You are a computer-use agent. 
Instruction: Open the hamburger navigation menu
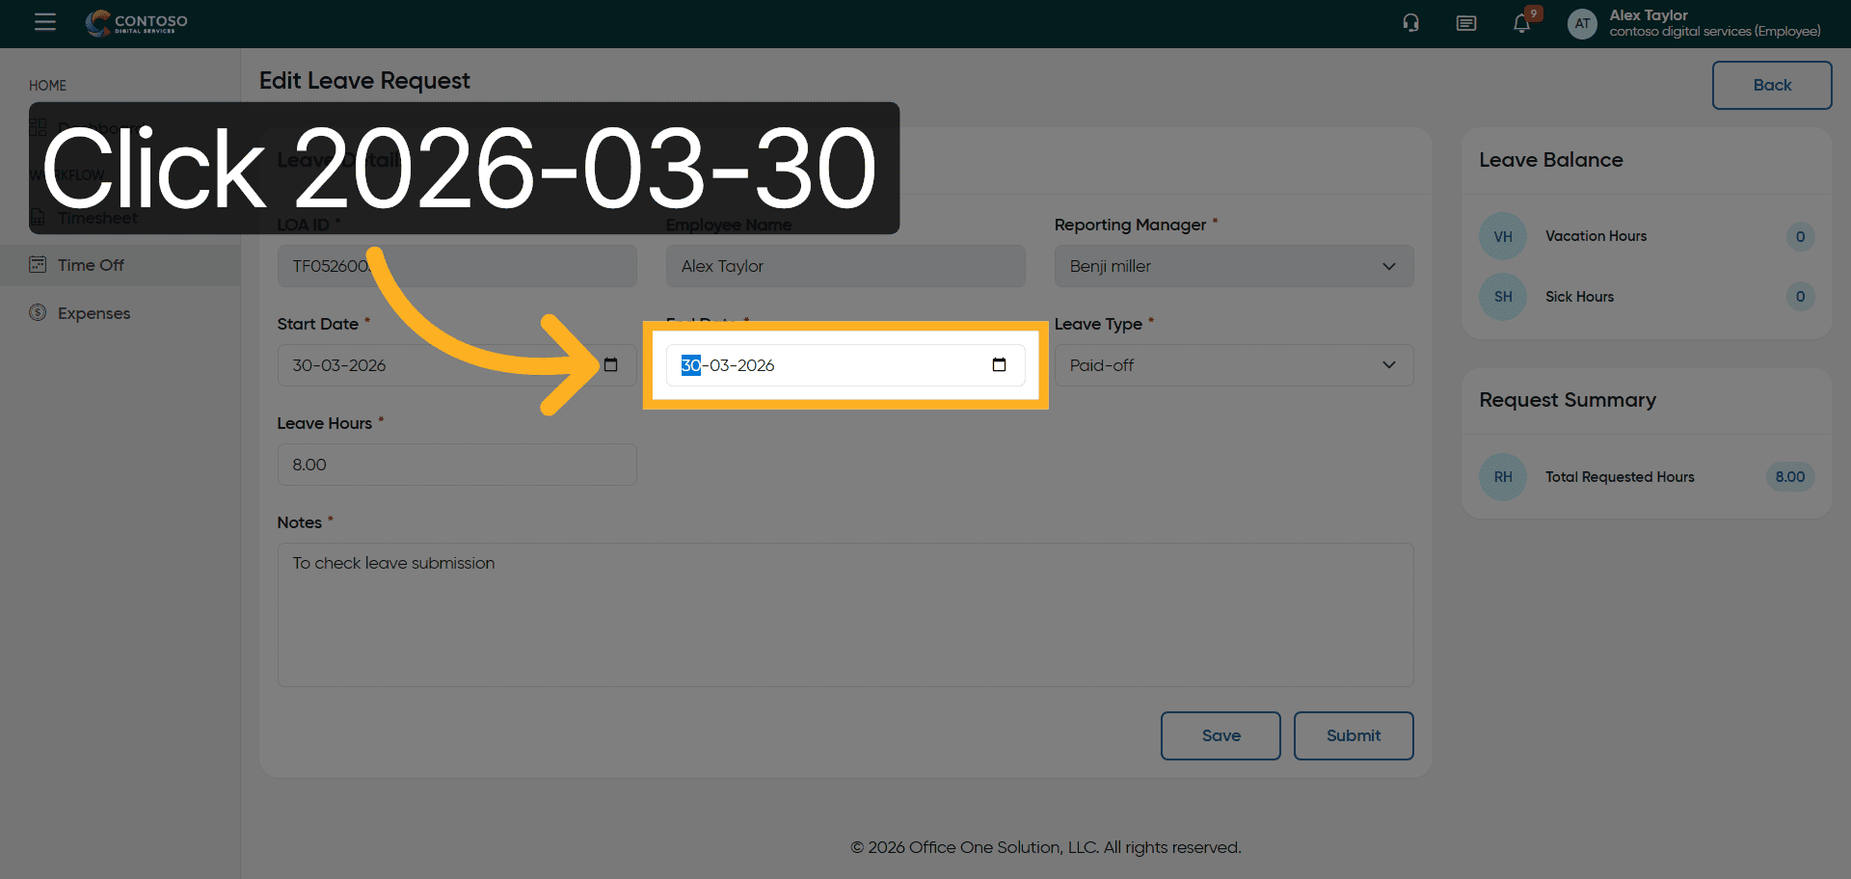45,22
